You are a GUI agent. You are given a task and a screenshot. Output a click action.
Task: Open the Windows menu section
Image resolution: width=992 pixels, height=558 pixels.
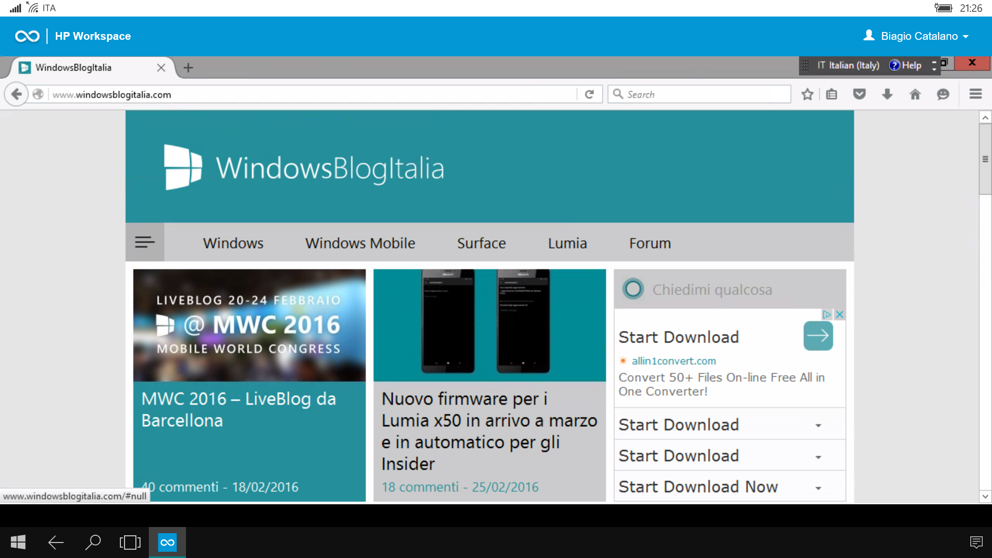click(233, 243)
